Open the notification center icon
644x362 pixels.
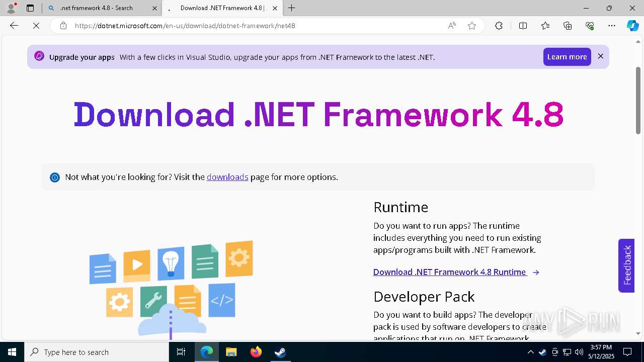pyautogui.click(x=627, y=352)
